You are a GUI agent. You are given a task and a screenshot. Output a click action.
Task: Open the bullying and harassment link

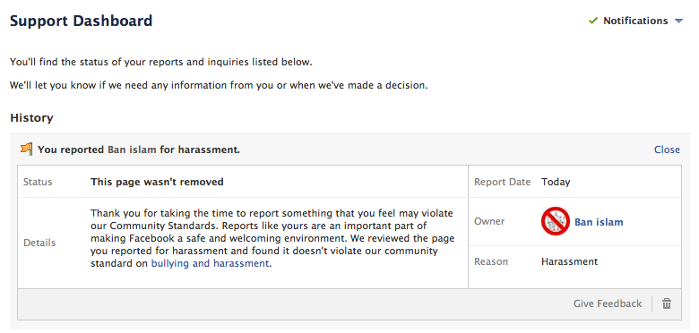pos(210,263)
